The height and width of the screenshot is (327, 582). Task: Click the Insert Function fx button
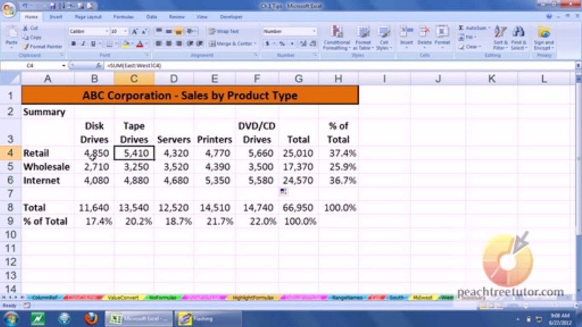click(x=98, y=66)
